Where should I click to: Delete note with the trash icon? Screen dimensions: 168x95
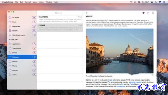pyautogui.click(x=153, y=13)
